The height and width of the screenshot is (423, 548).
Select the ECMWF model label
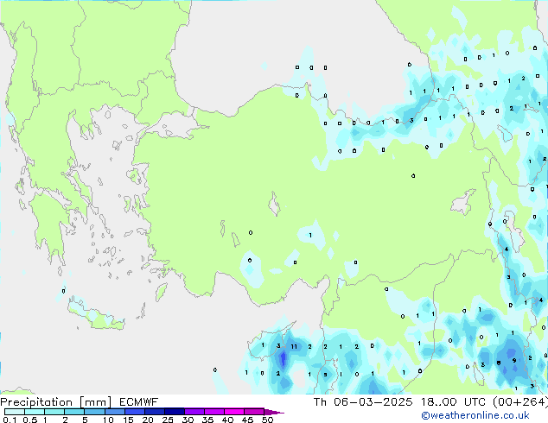[139, 402]
